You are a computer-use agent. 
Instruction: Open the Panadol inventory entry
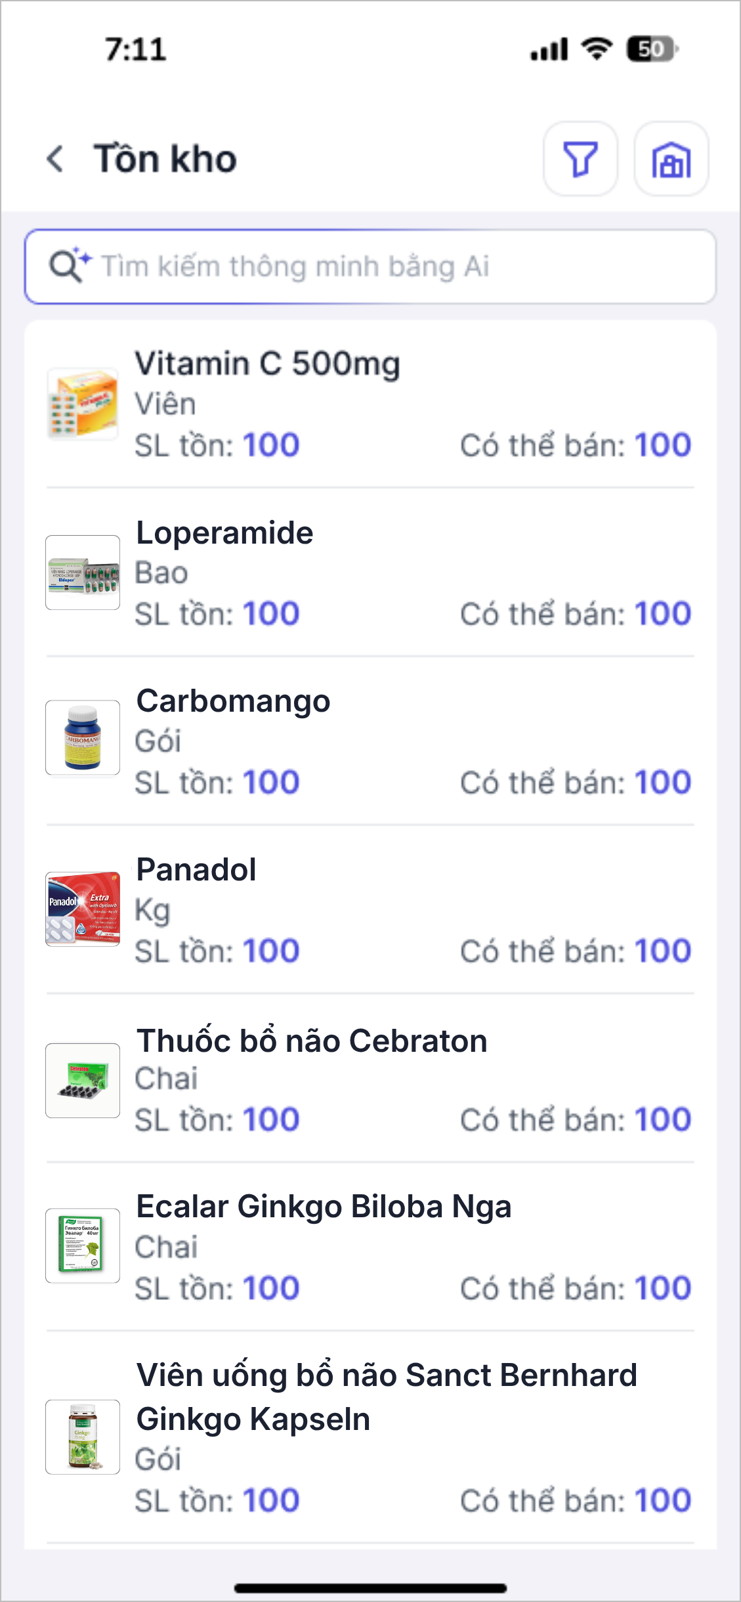pyautogui.click(x=196, y=870)
